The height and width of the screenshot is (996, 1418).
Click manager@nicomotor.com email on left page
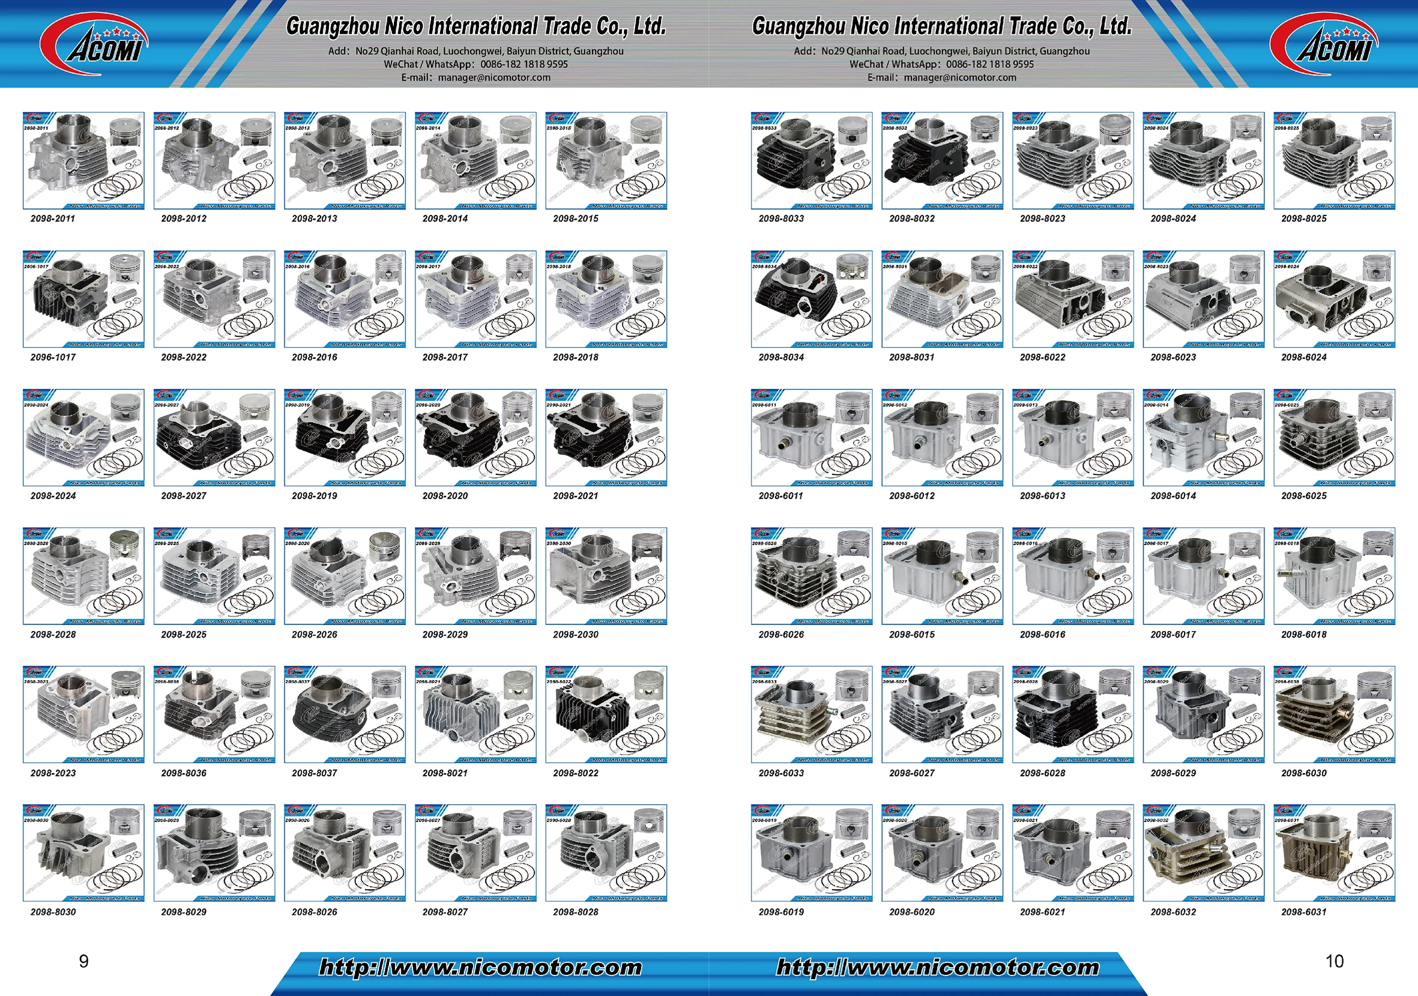click(x=493, y=77)
